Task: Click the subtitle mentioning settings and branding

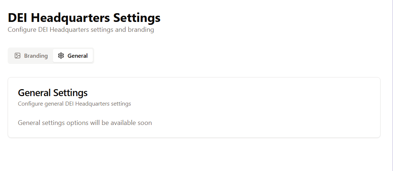Action: [81, 30]
